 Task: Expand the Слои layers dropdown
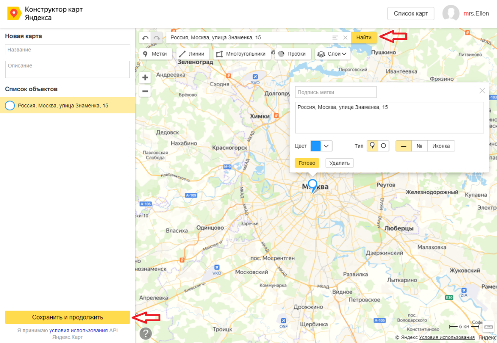click(332, 54)
